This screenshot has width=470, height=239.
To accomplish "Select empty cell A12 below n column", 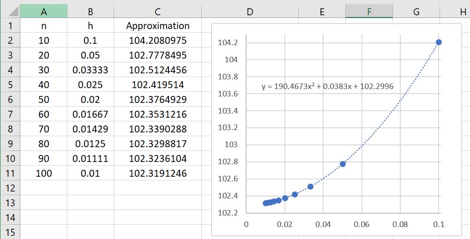I will [44, 188].
